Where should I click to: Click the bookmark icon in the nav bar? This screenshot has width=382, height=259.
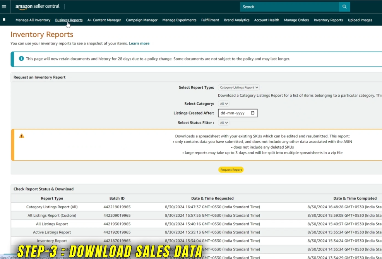tap(4, 20)
